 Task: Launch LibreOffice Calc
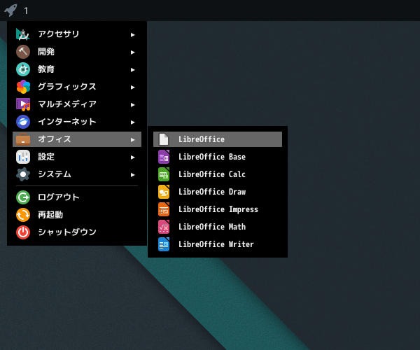[218, 174]
